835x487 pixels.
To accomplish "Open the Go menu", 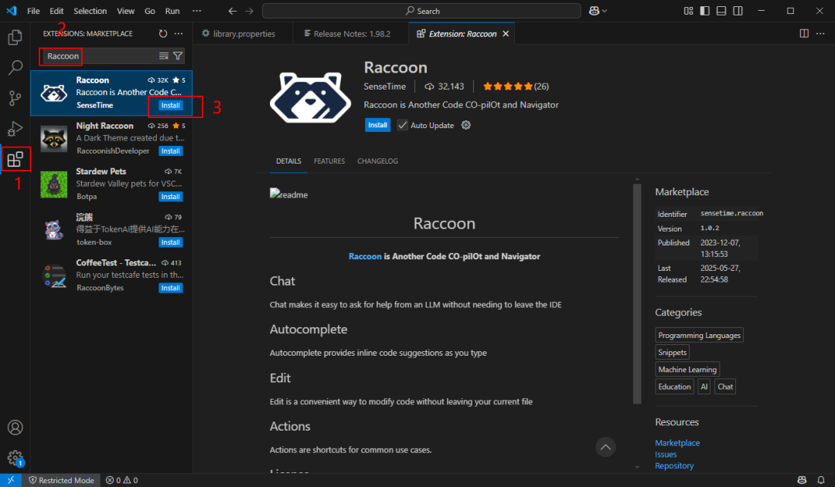I will point(150,11).
